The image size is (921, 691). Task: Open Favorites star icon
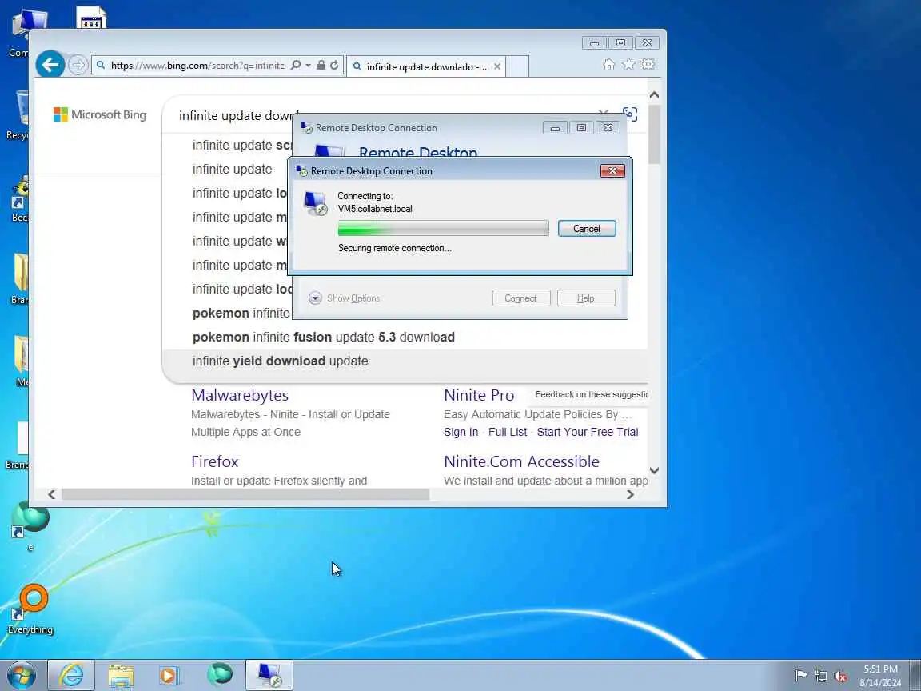(628, 65)
